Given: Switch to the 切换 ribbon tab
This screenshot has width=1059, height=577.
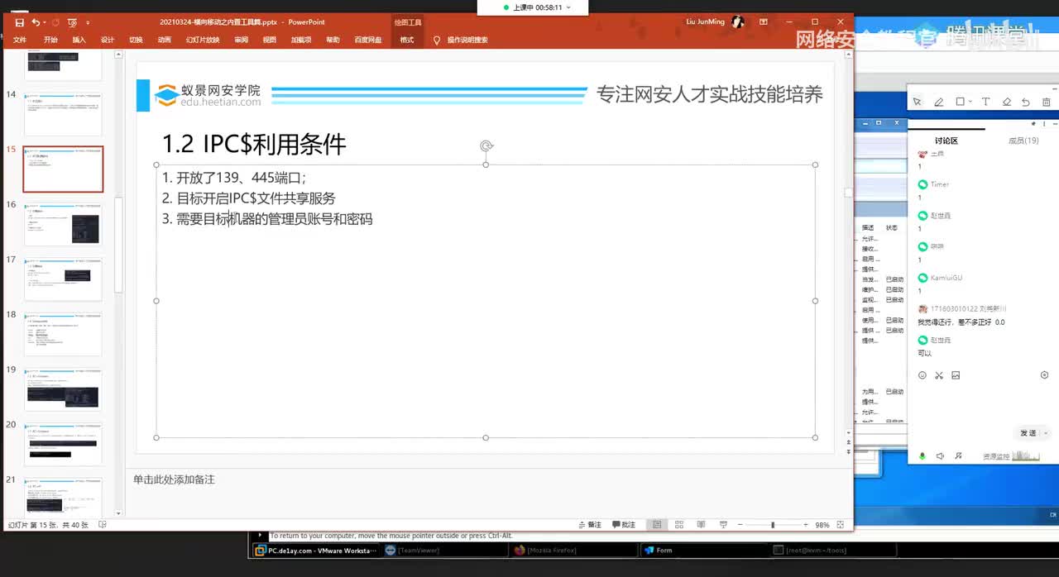Looking at the screenshot, I should (x=136, y=40).
